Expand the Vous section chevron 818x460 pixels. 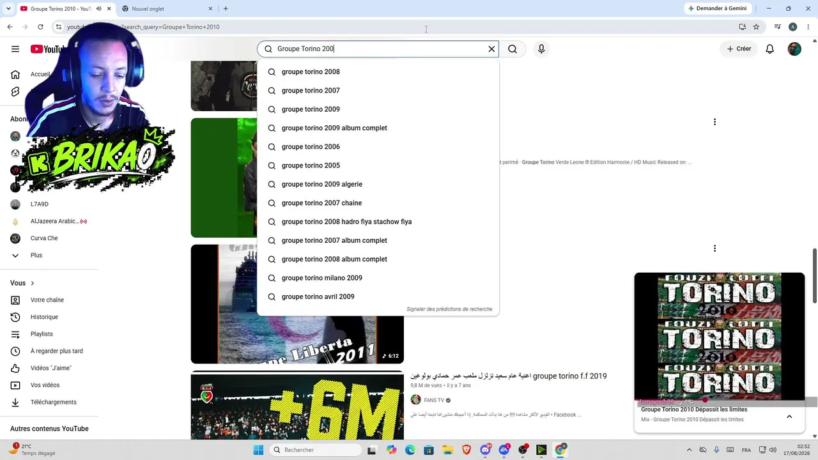tap(32, 283)
